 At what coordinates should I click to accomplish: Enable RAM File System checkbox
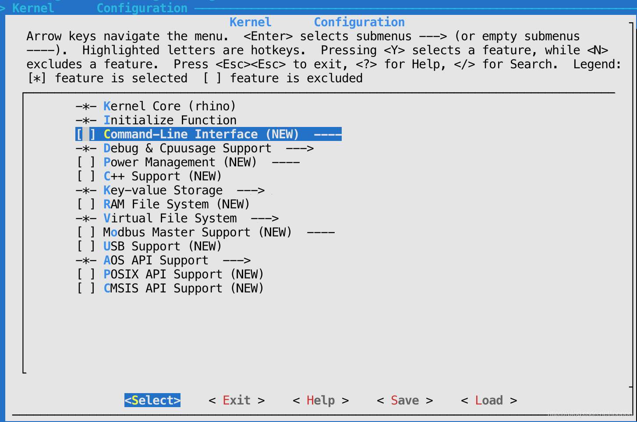click(x=86, y=204)
